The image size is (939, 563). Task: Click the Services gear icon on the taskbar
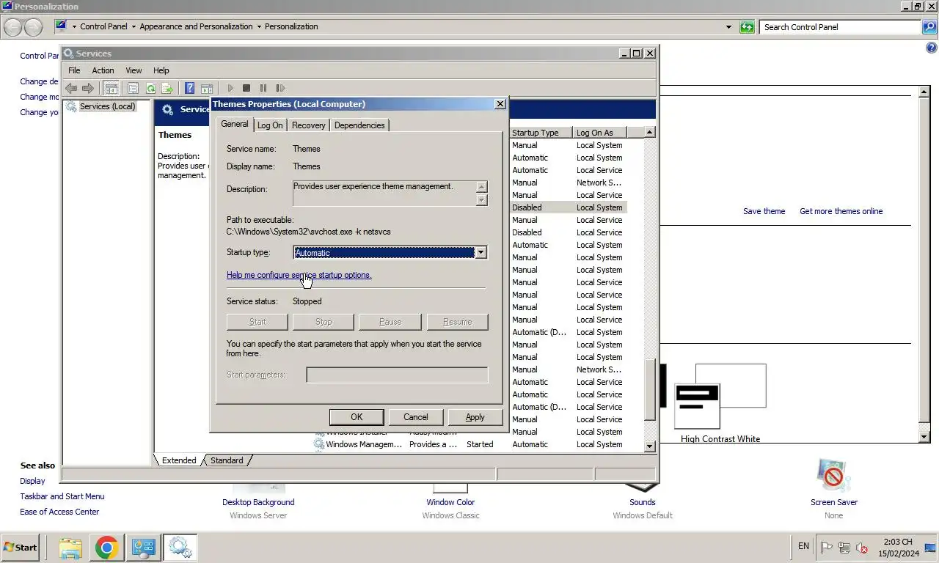(x=180, y=548)
